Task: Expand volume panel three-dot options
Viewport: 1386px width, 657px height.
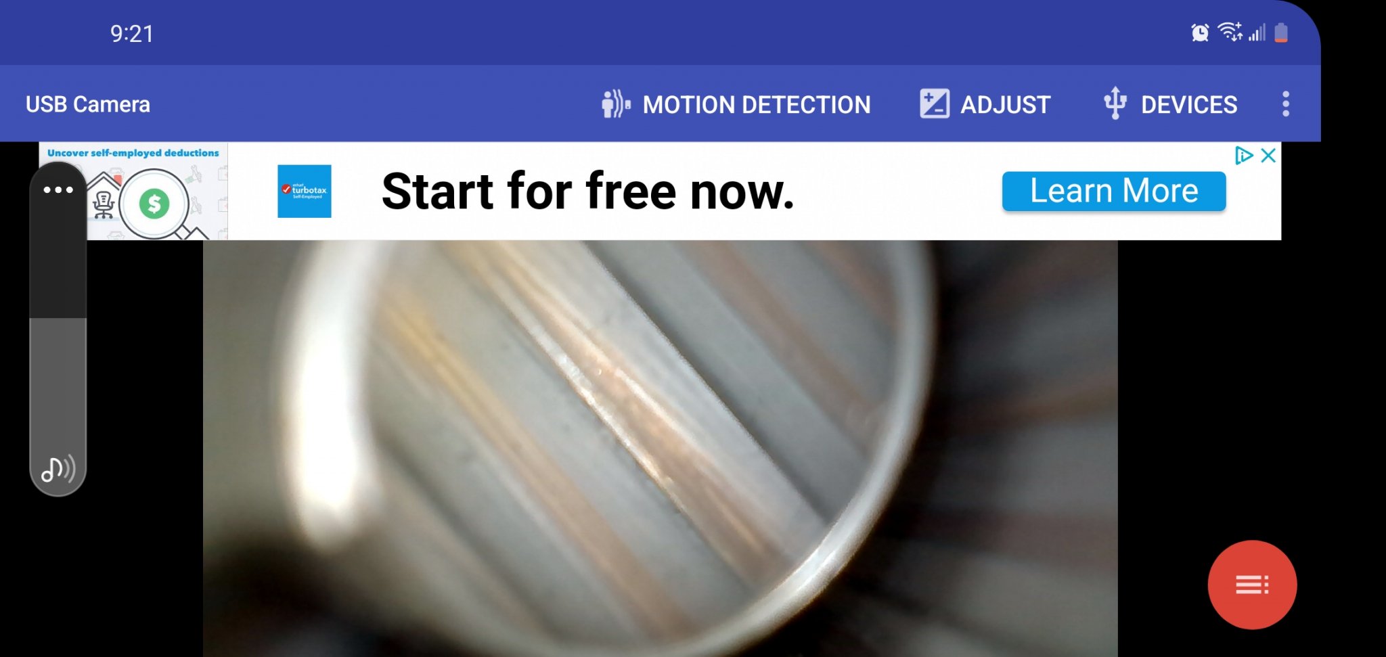Action: point(58,190)
